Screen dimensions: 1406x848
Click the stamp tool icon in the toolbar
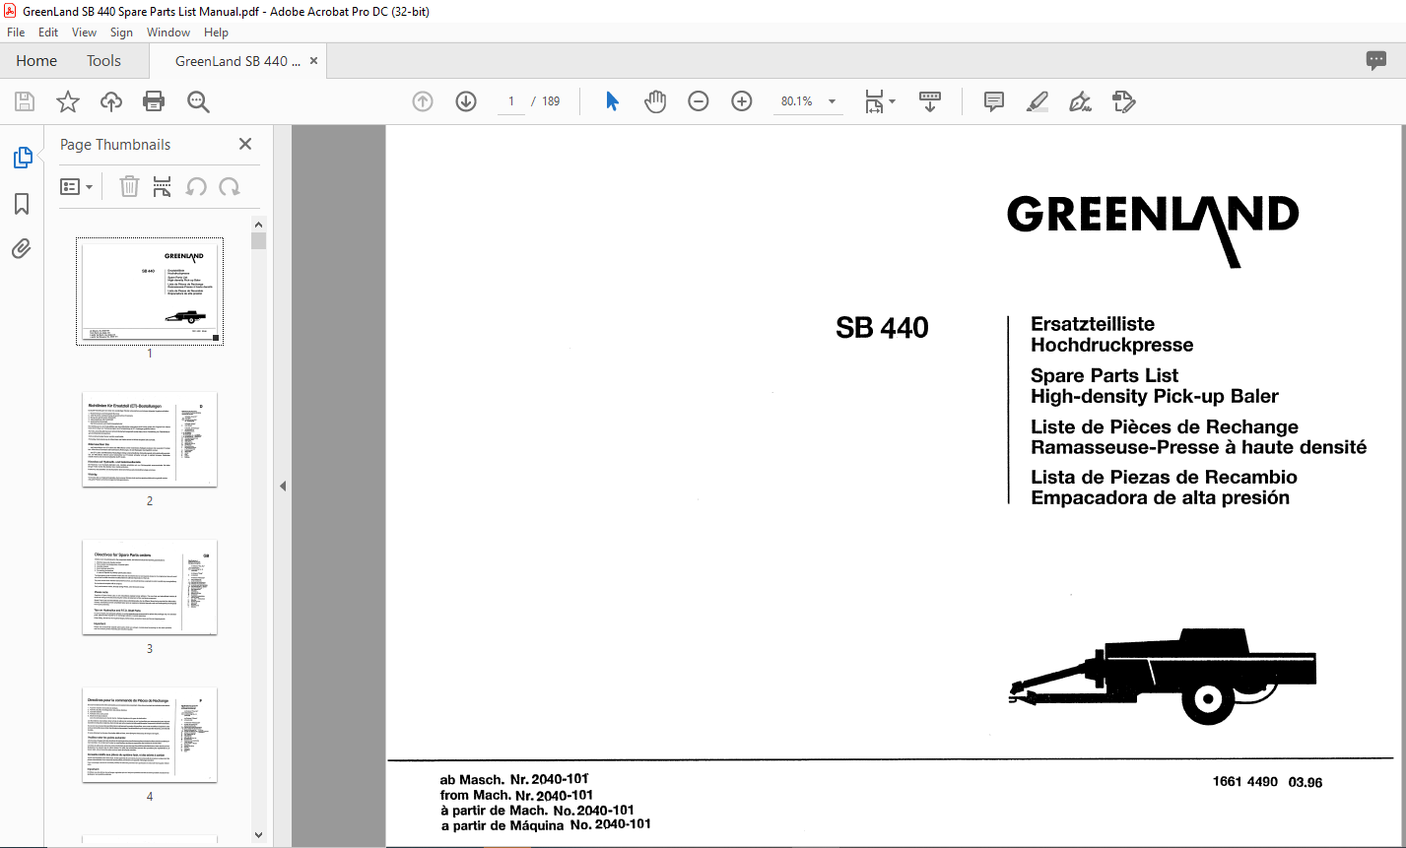[x=1123, y=101]
